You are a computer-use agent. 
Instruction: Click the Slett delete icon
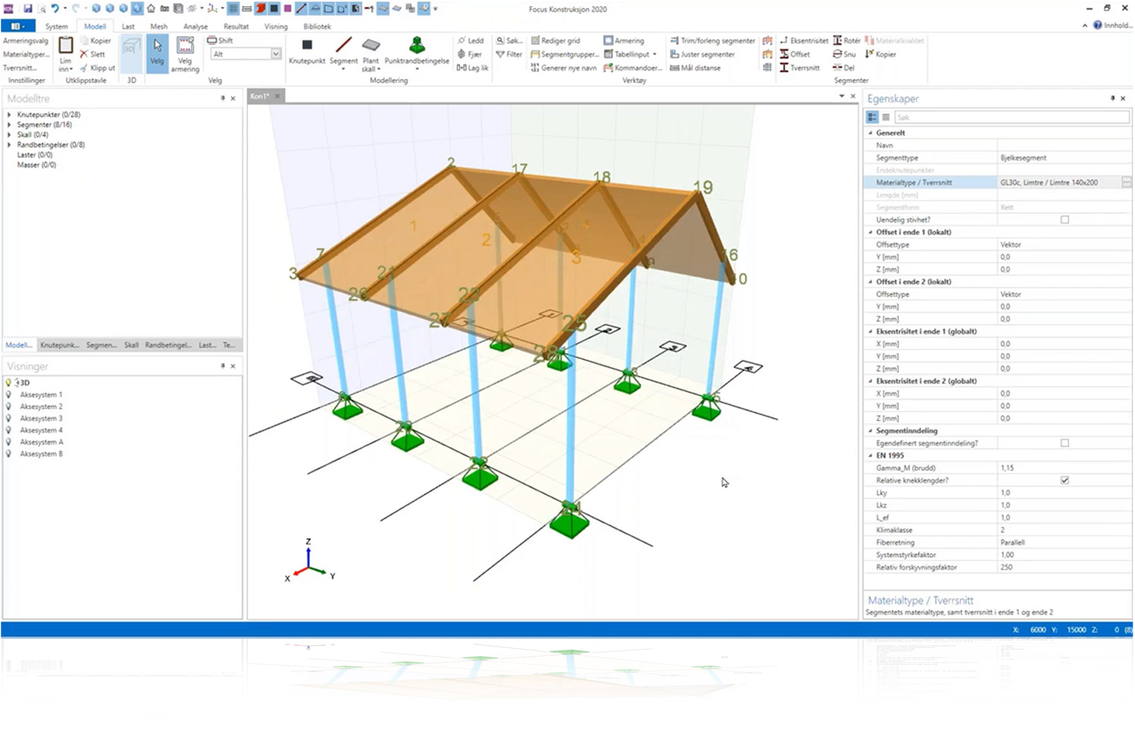[x=92, y=54]
